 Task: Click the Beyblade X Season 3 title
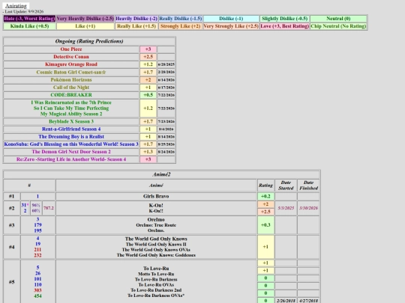coord(71,121)
